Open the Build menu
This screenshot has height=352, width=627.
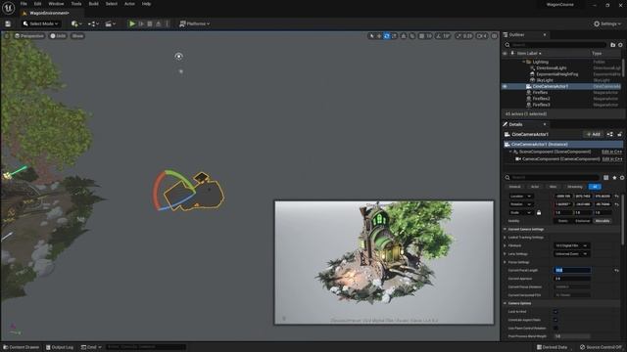(94, 4)
